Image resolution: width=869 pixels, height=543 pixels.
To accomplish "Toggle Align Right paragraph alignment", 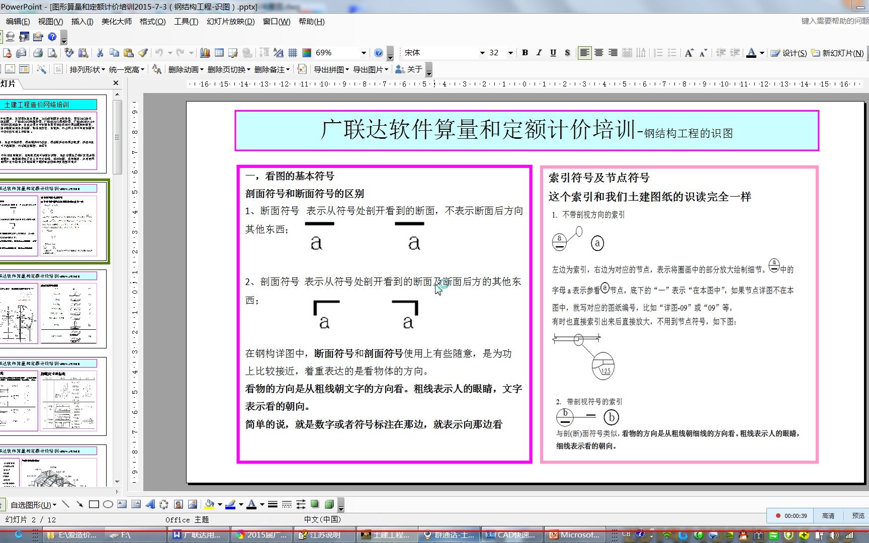I will (x=613, y=53).
